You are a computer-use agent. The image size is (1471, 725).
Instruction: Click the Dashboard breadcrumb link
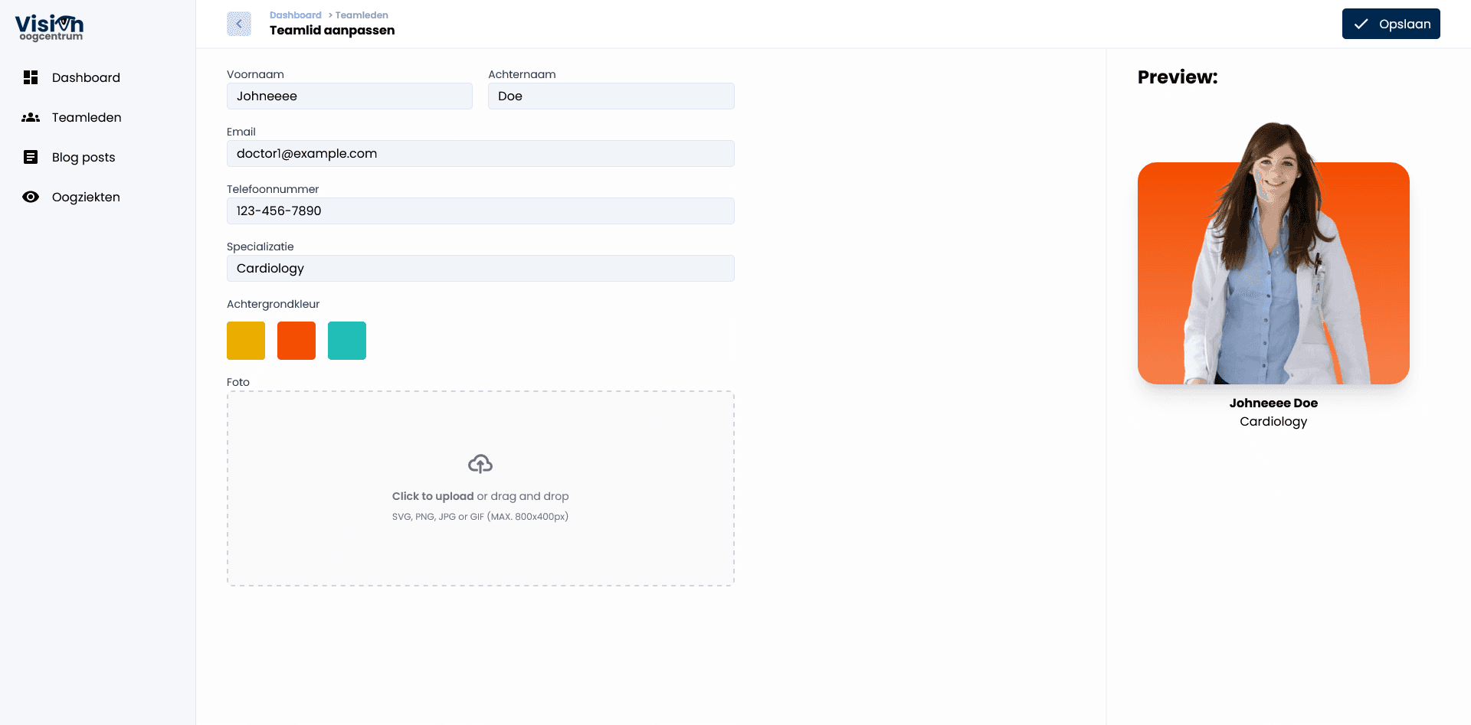[x=295, y=15]
